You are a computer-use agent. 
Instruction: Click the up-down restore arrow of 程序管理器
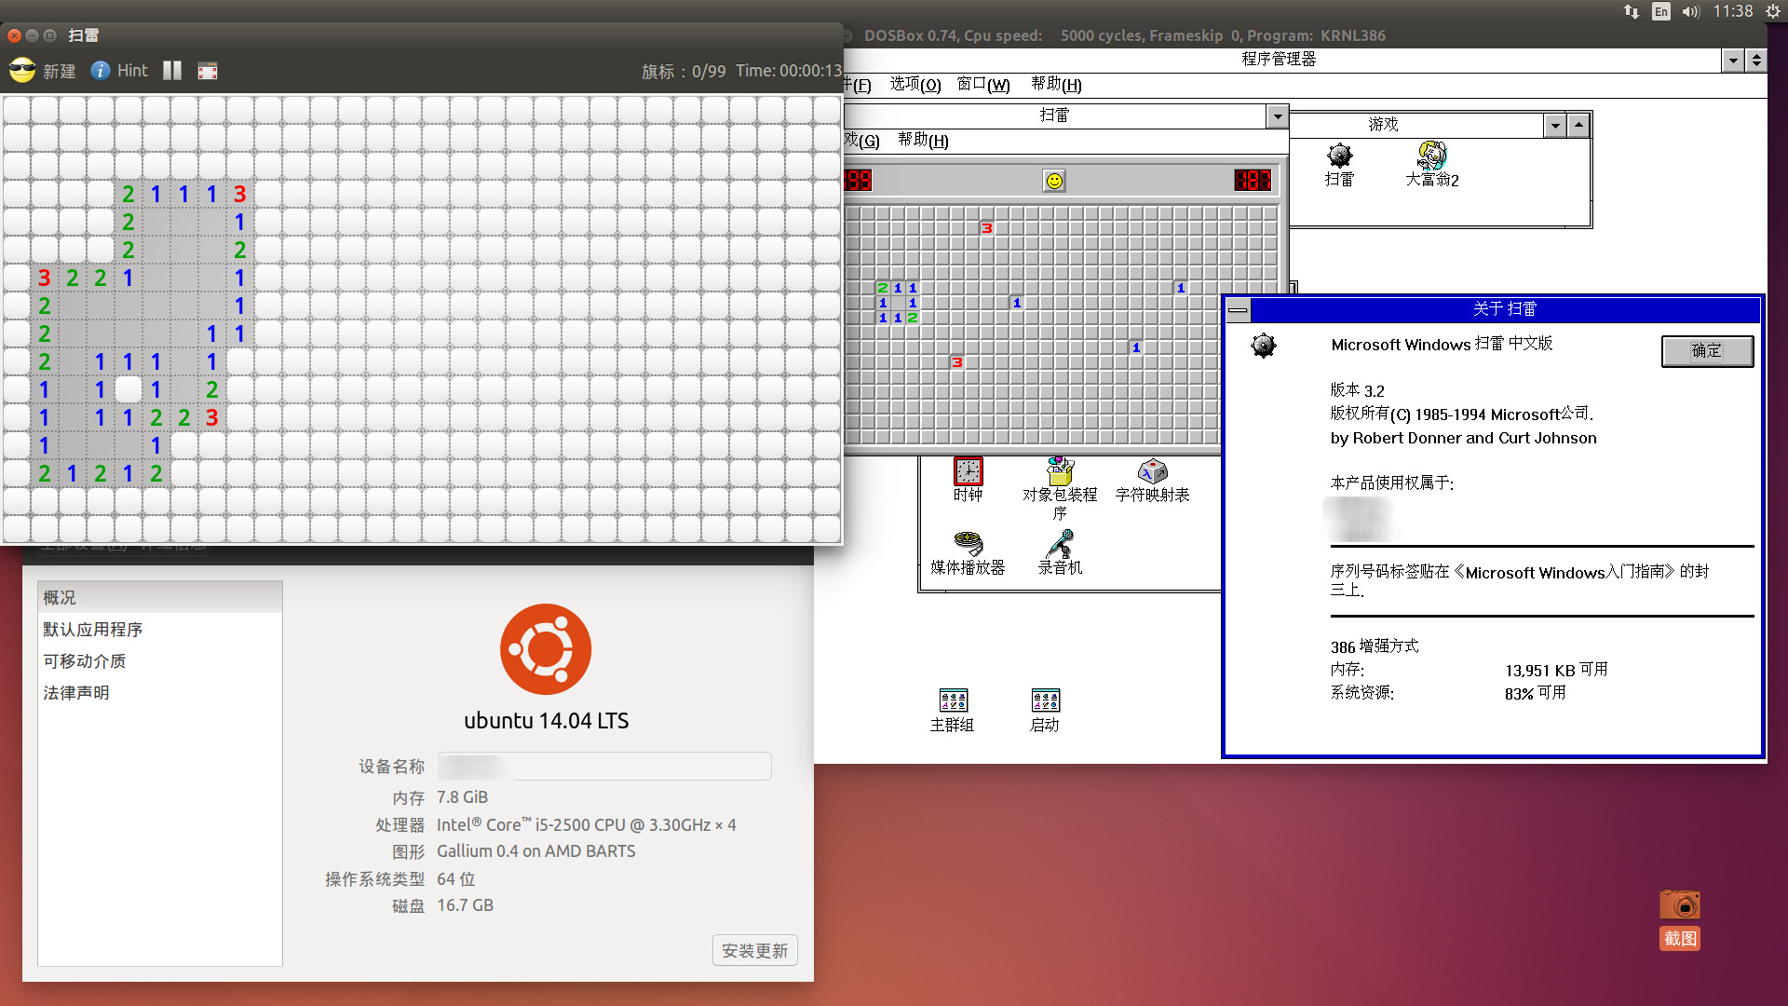click(x=1756, y=60)
